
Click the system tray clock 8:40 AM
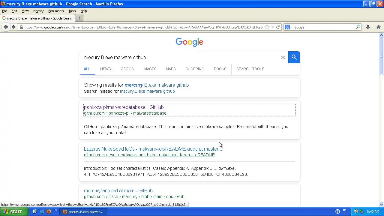pyautogui.click(x=373, y=212)
